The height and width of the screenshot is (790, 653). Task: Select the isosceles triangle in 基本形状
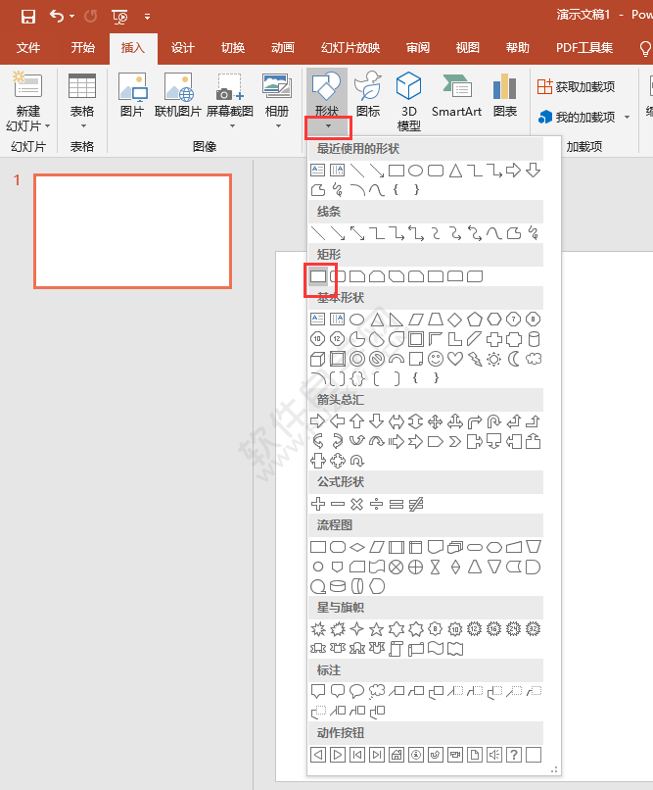click(x=377, y=320)
